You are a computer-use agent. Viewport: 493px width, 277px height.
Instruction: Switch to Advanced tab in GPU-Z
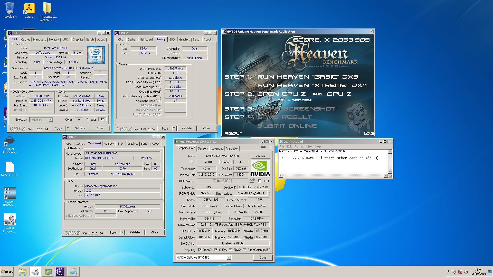click(x=217, y=149)
